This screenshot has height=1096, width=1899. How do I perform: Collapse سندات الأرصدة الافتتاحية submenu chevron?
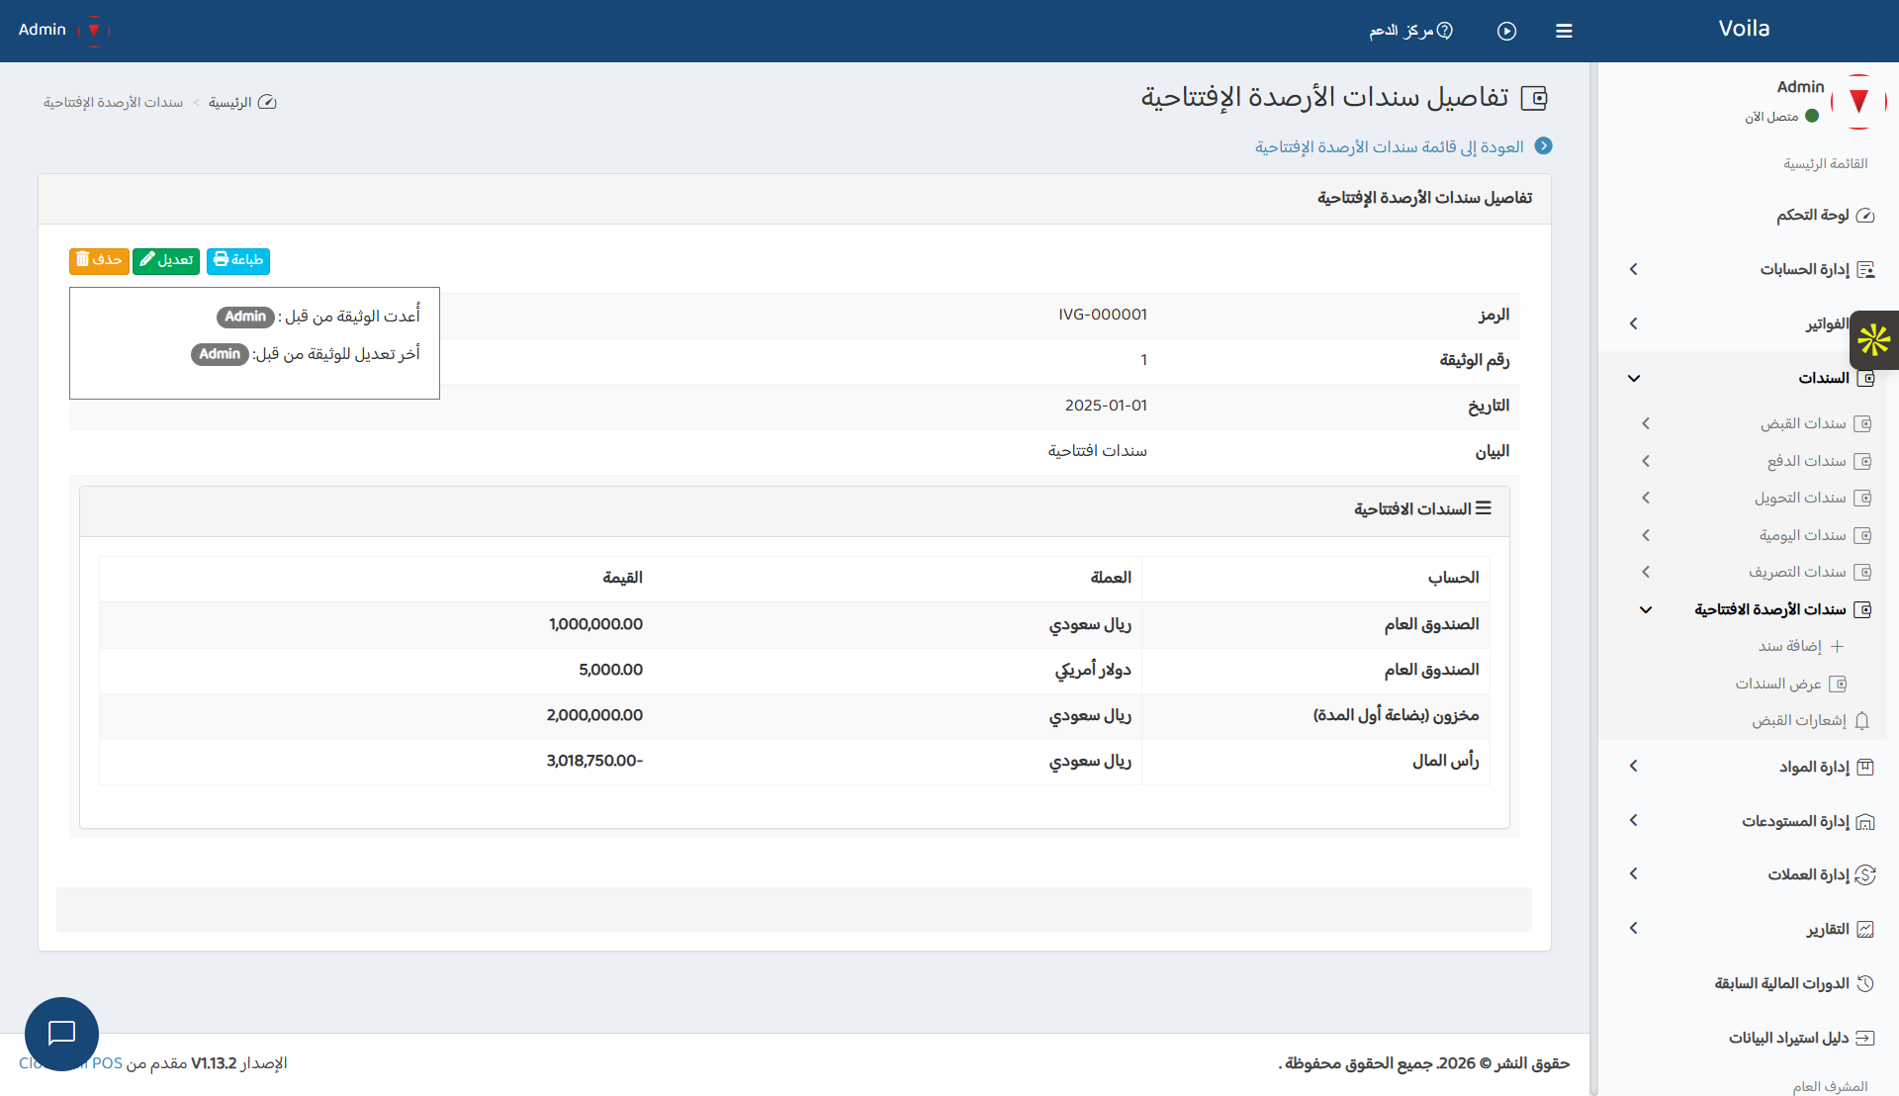coord(1646,609)
